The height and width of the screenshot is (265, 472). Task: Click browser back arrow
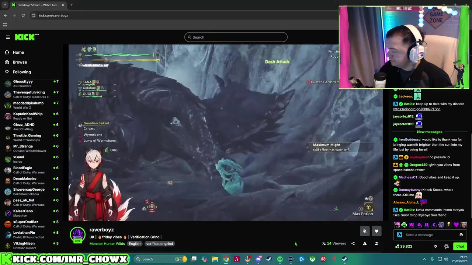coord(5,15)
